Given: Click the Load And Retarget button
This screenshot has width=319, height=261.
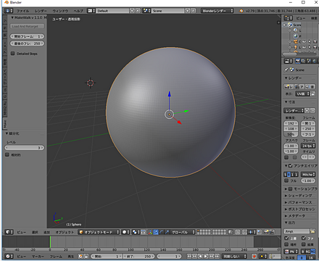Looking at the screenshot, I should (x=27, y=26).
